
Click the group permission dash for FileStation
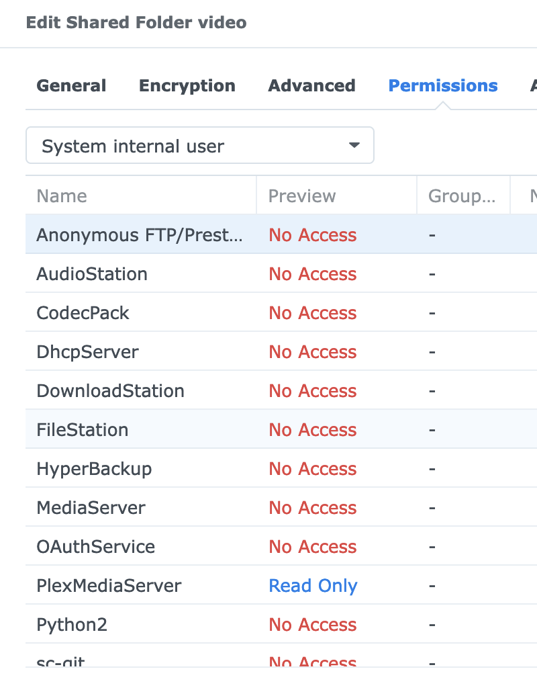[x=432, y=430]
